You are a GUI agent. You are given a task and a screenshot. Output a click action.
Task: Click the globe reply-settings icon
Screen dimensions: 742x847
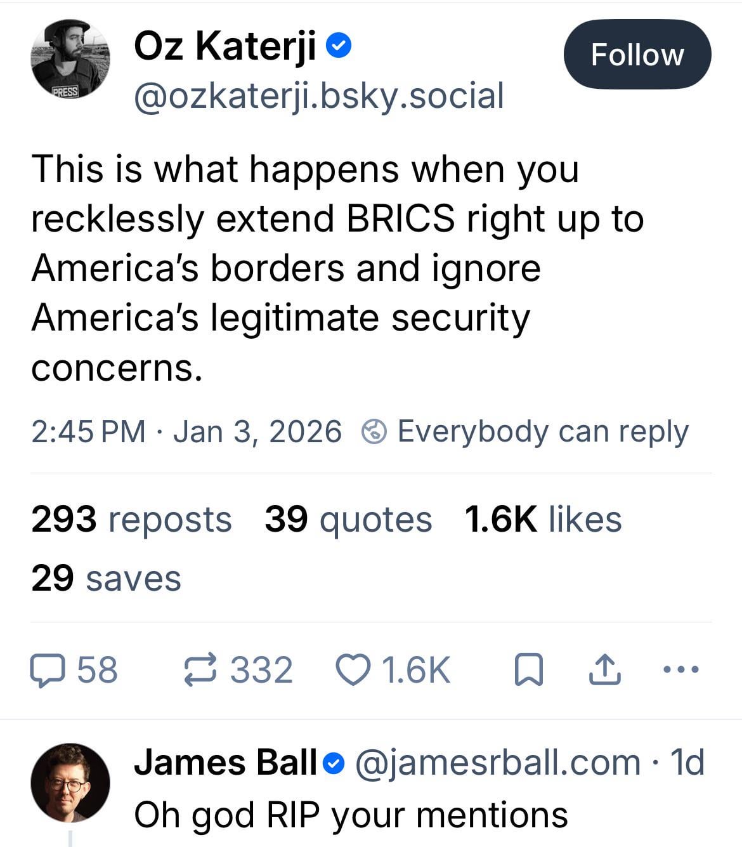[374, 432]
